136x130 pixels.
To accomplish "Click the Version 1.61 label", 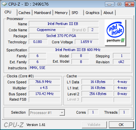I will (36, 125).
